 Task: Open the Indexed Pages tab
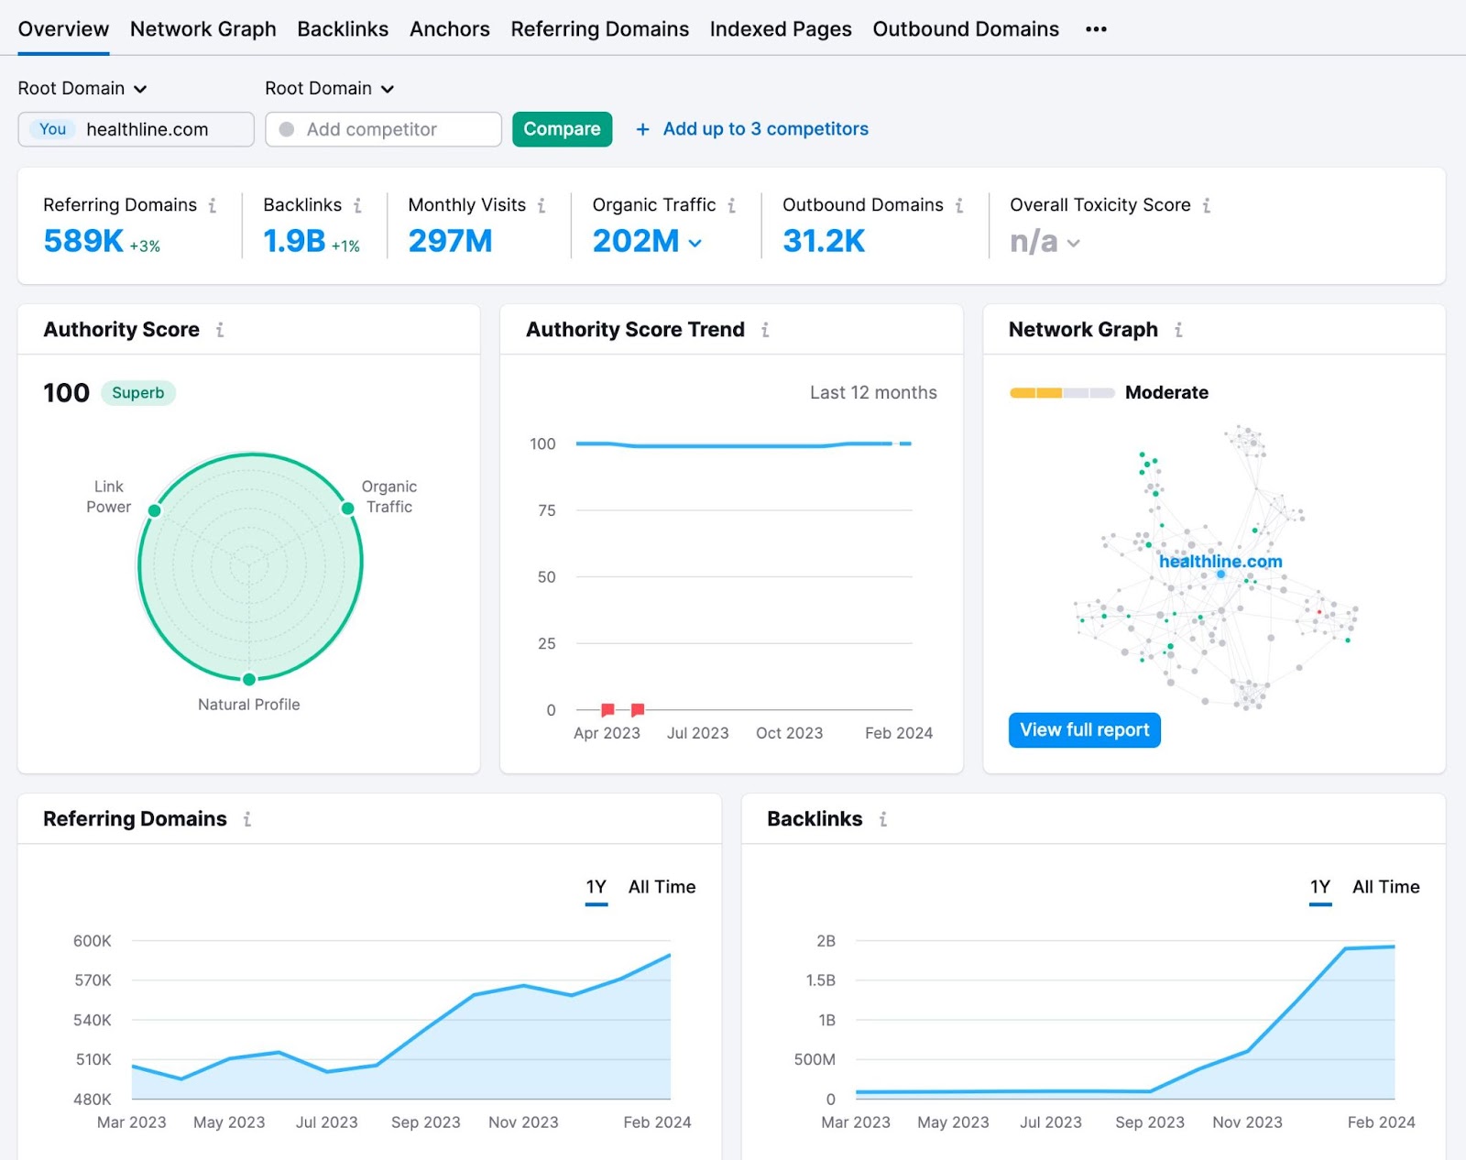click(781, 28)
